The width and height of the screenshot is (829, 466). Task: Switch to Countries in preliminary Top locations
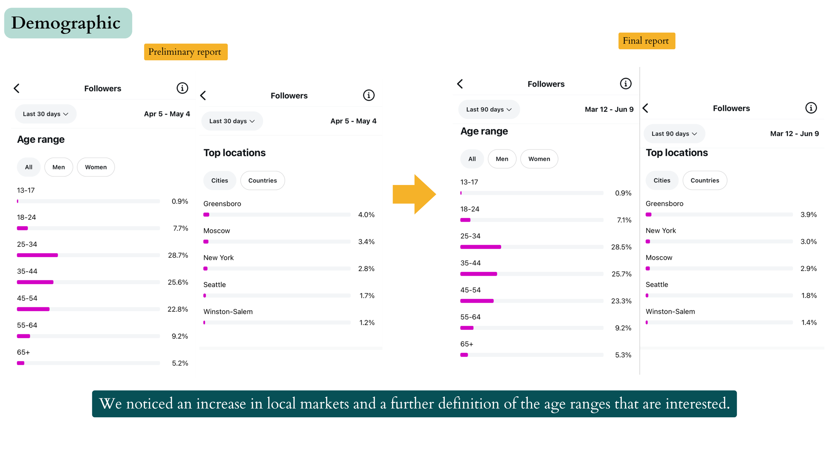coord(262,181)
